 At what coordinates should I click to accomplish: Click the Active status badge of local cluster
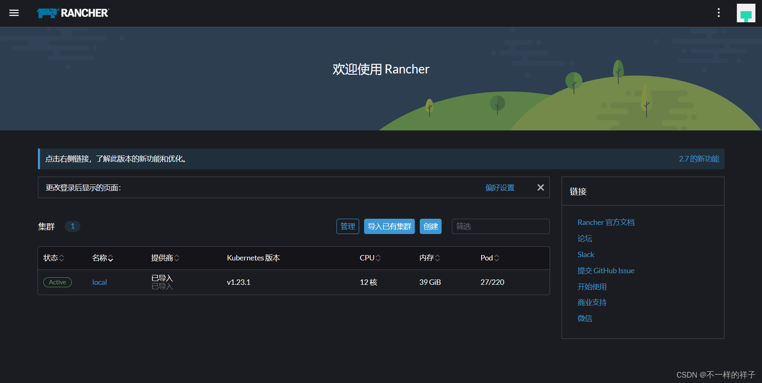tap(57, 282)
